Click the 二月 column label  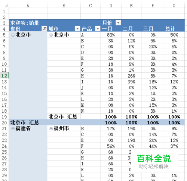pos(128,29)
